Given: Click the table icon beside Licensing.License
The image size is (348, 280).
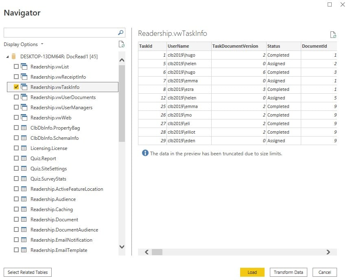Looking at the screenshot, I should tap(24, 148).
